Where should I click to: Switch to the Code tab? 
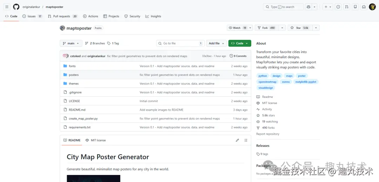click(11, 16)
